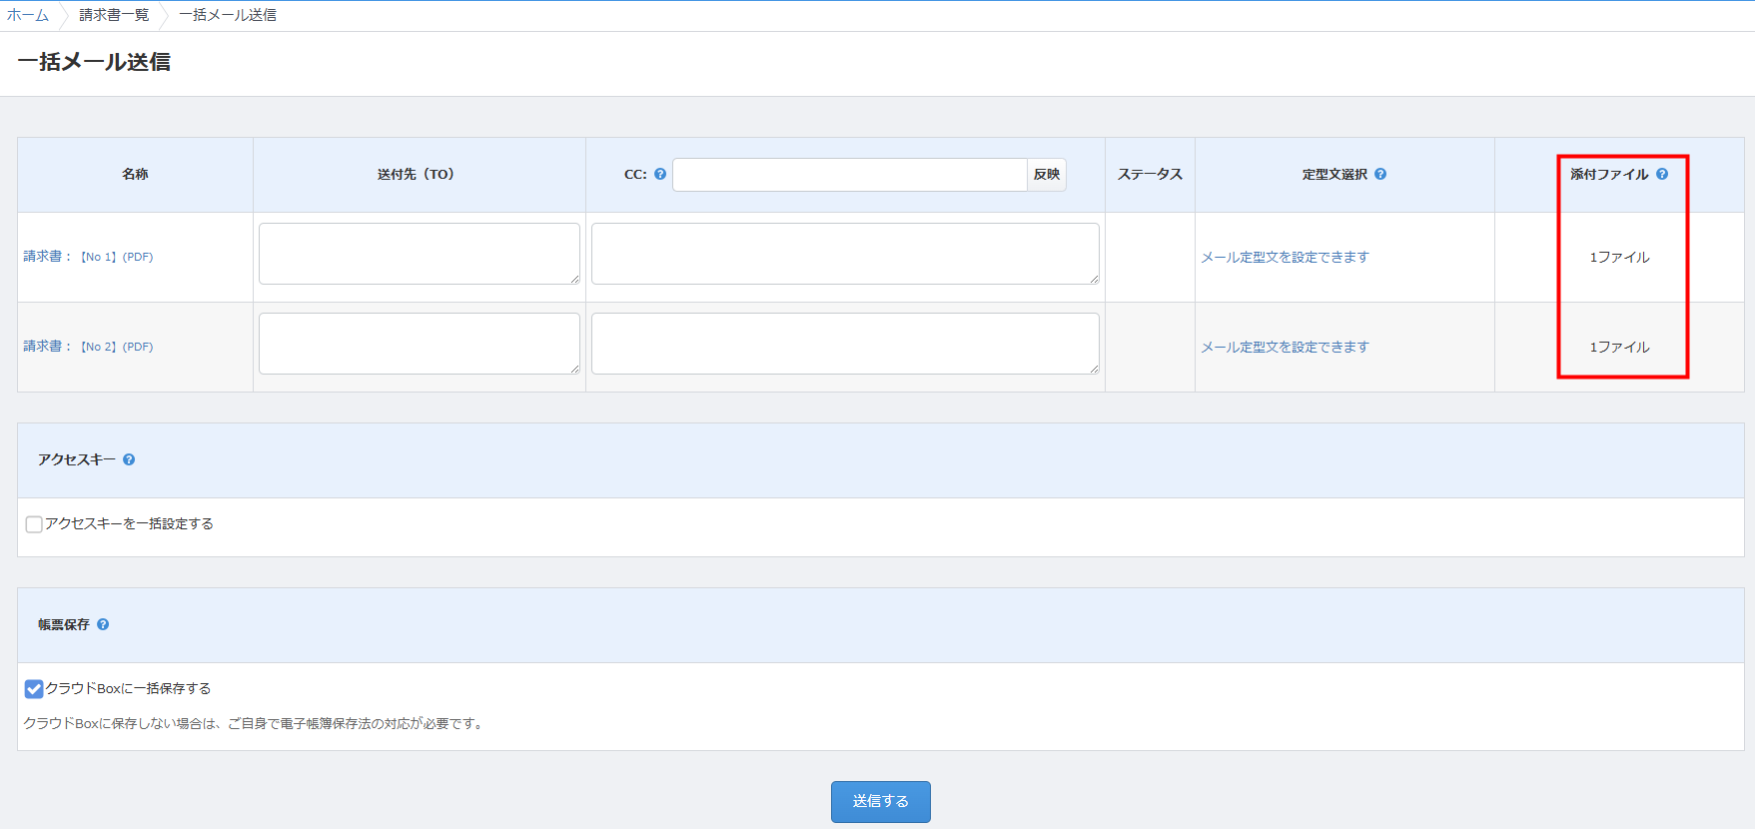Click the 反映 button beside CC field
This screenshot has width=1755, height=829.
point(1046,175)
